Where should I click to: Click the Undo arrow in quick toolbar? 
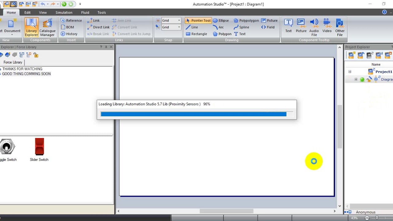click(43, 4)
